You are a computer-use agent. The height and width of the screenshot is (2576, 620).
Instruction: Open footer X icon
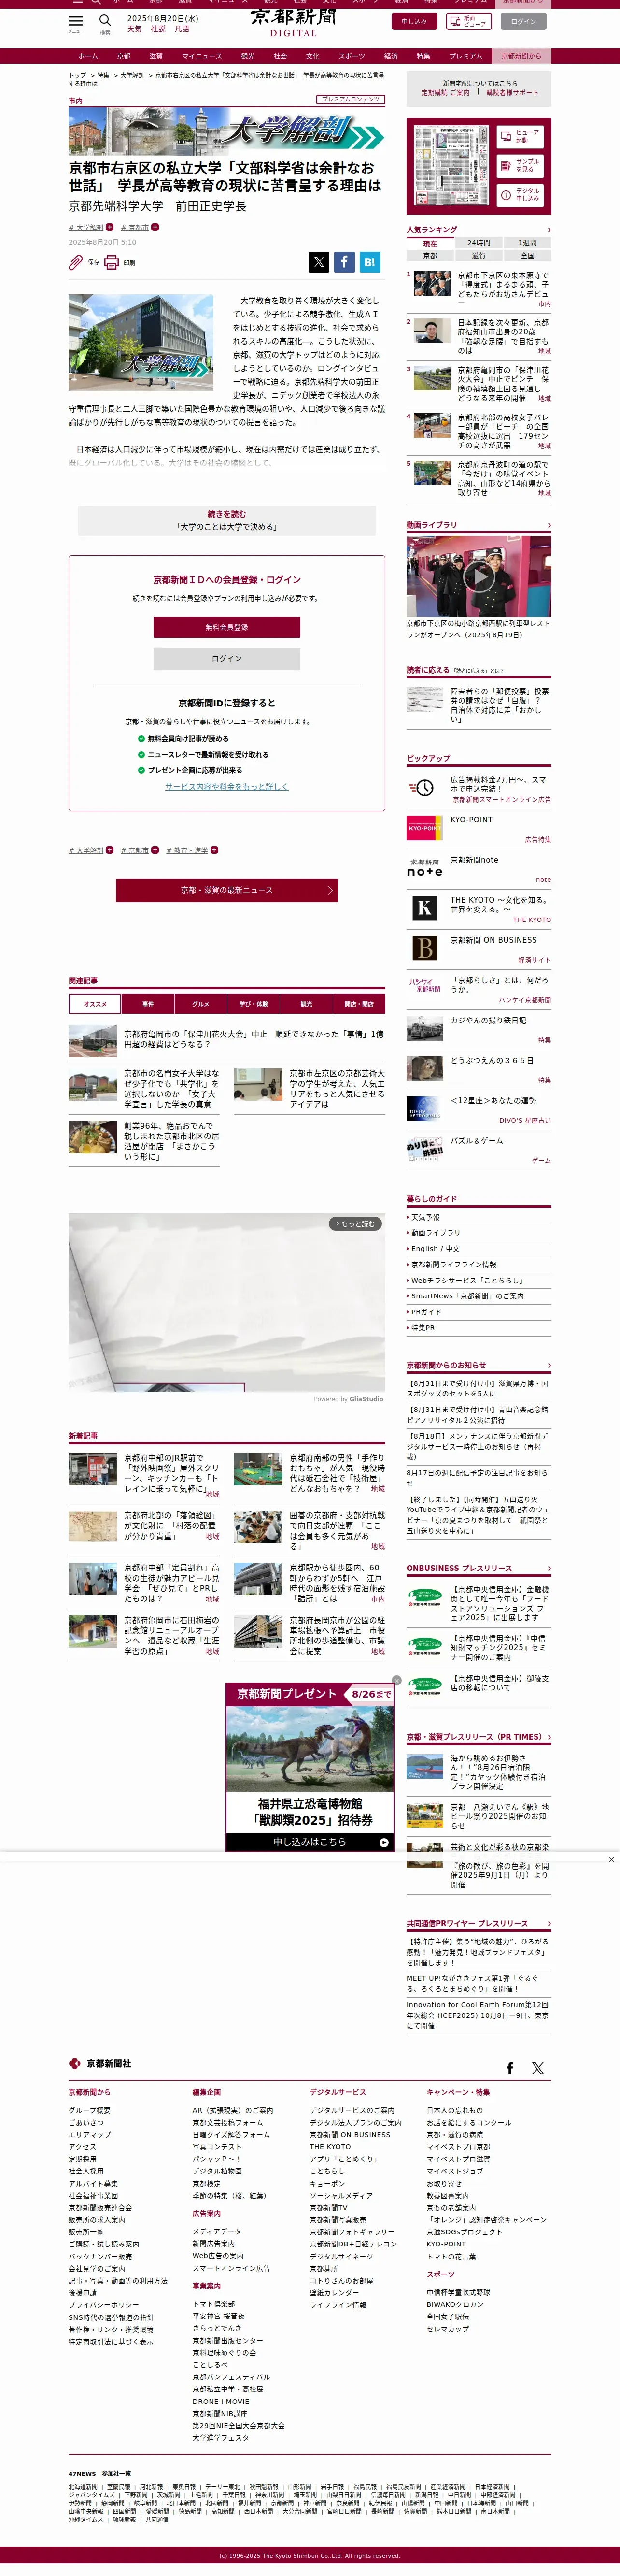[538, 2068]
